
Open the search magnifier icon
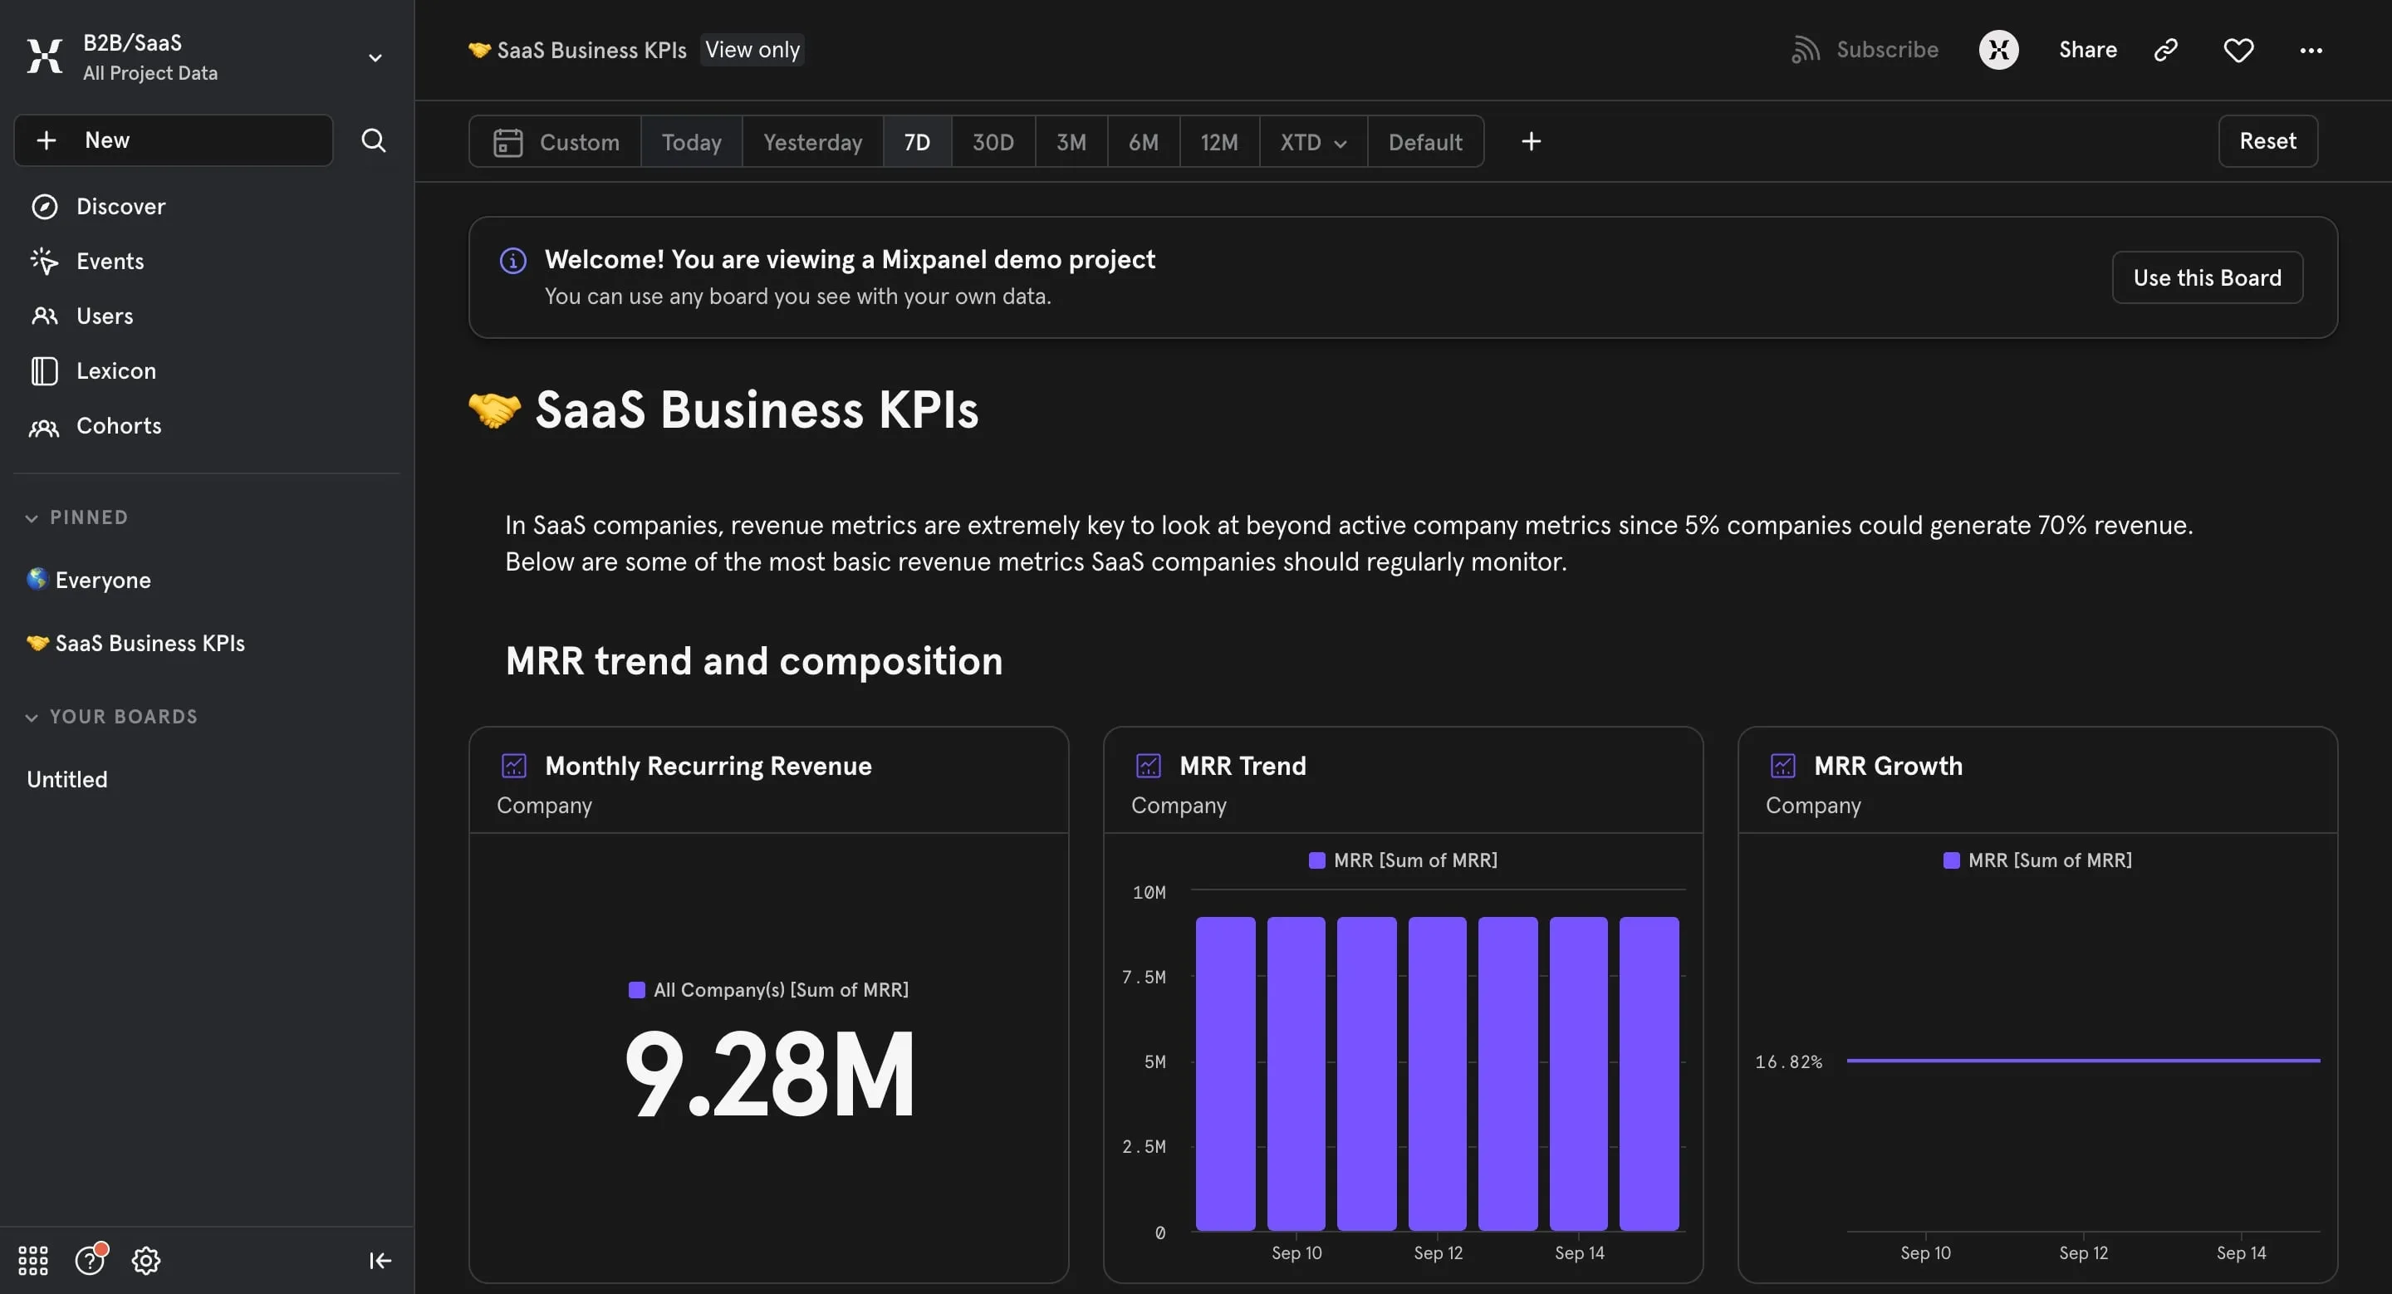tap(373, 140)
